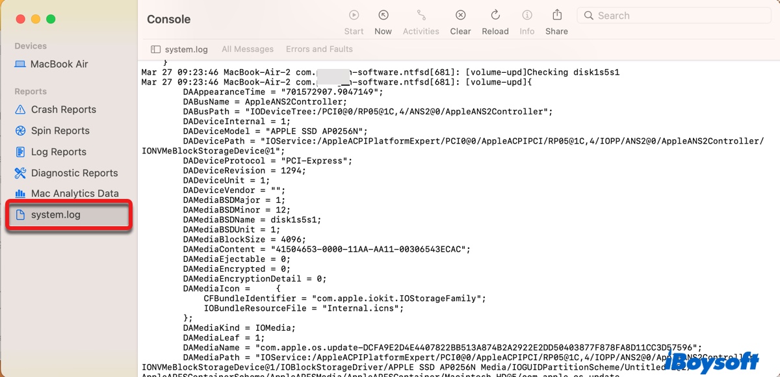The height and width of the screenshot is (377, 780).
Task: Click the DADeviceUnit = 1 line
Action: pyautogui.click(x=226, y=180)
